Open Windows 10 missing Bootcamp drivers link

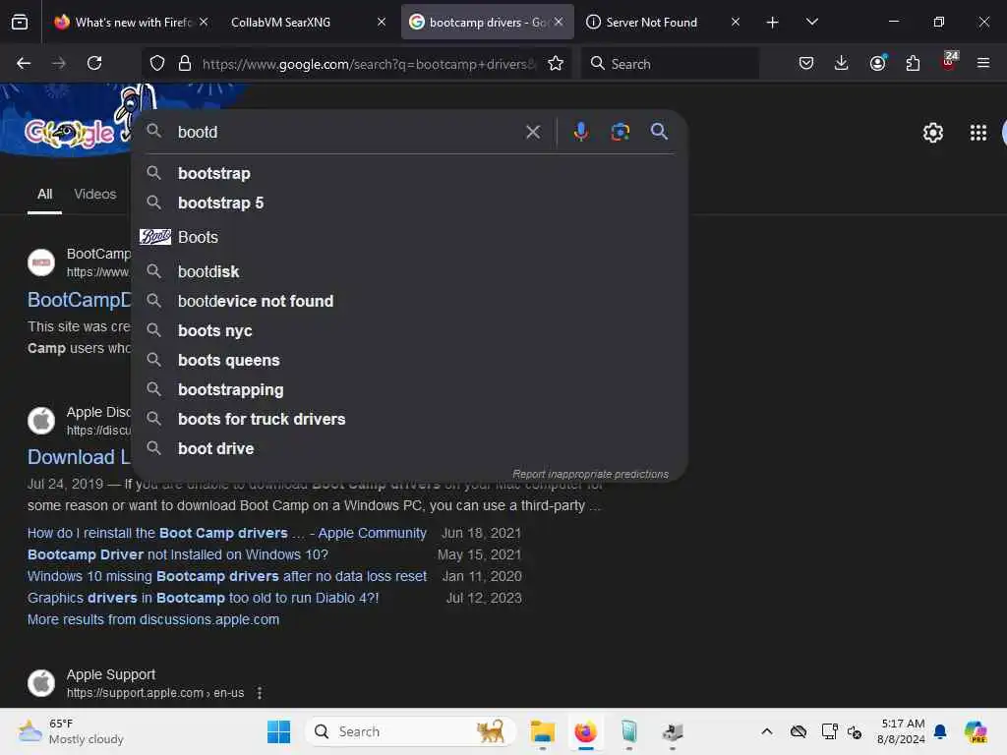pyautogui.click(x=227, y=576)
